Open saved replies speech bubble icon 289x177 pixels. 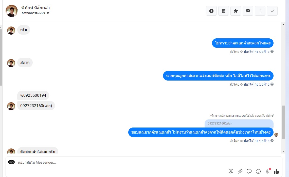249,171
